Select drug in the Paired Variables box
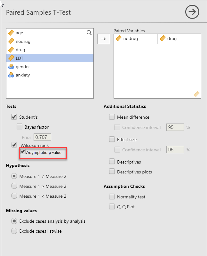 click(x=173, y=38)
